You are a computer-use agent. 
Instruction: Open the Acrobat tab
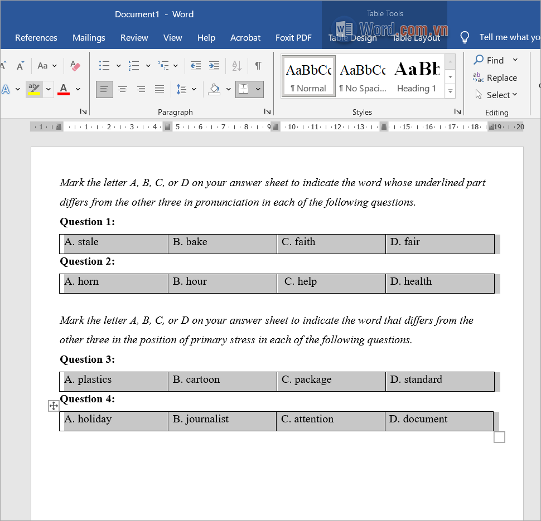(245, 37)
